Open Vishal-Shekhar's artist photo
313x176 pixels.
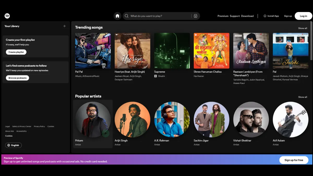251,119
